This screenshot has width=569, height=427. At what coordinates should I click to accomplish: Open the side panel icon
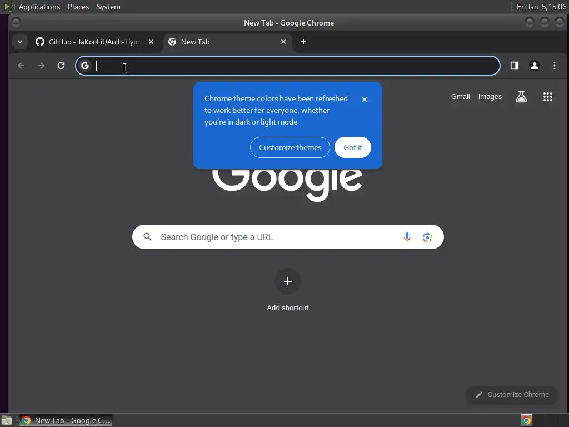(x=514, y=66)
